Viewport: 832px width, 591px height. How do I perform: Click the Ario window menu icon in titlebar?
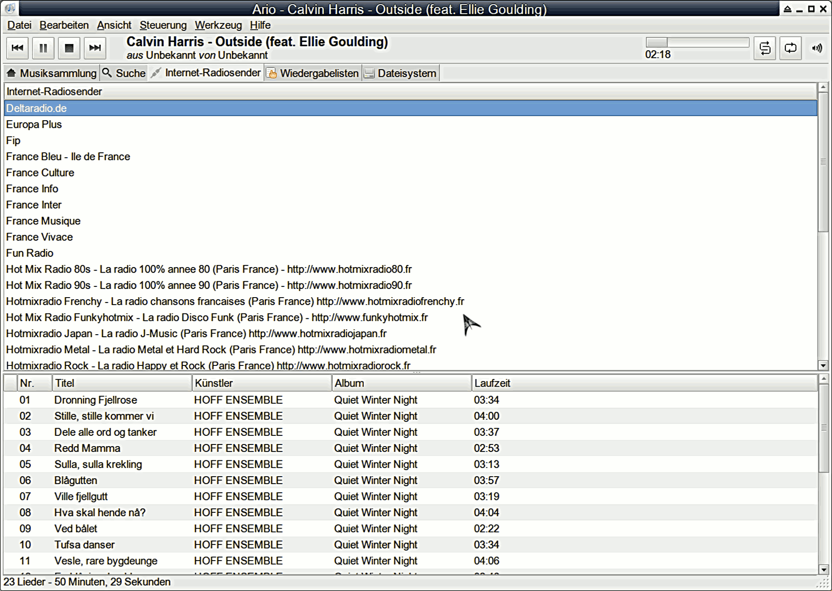pos(10,8)
